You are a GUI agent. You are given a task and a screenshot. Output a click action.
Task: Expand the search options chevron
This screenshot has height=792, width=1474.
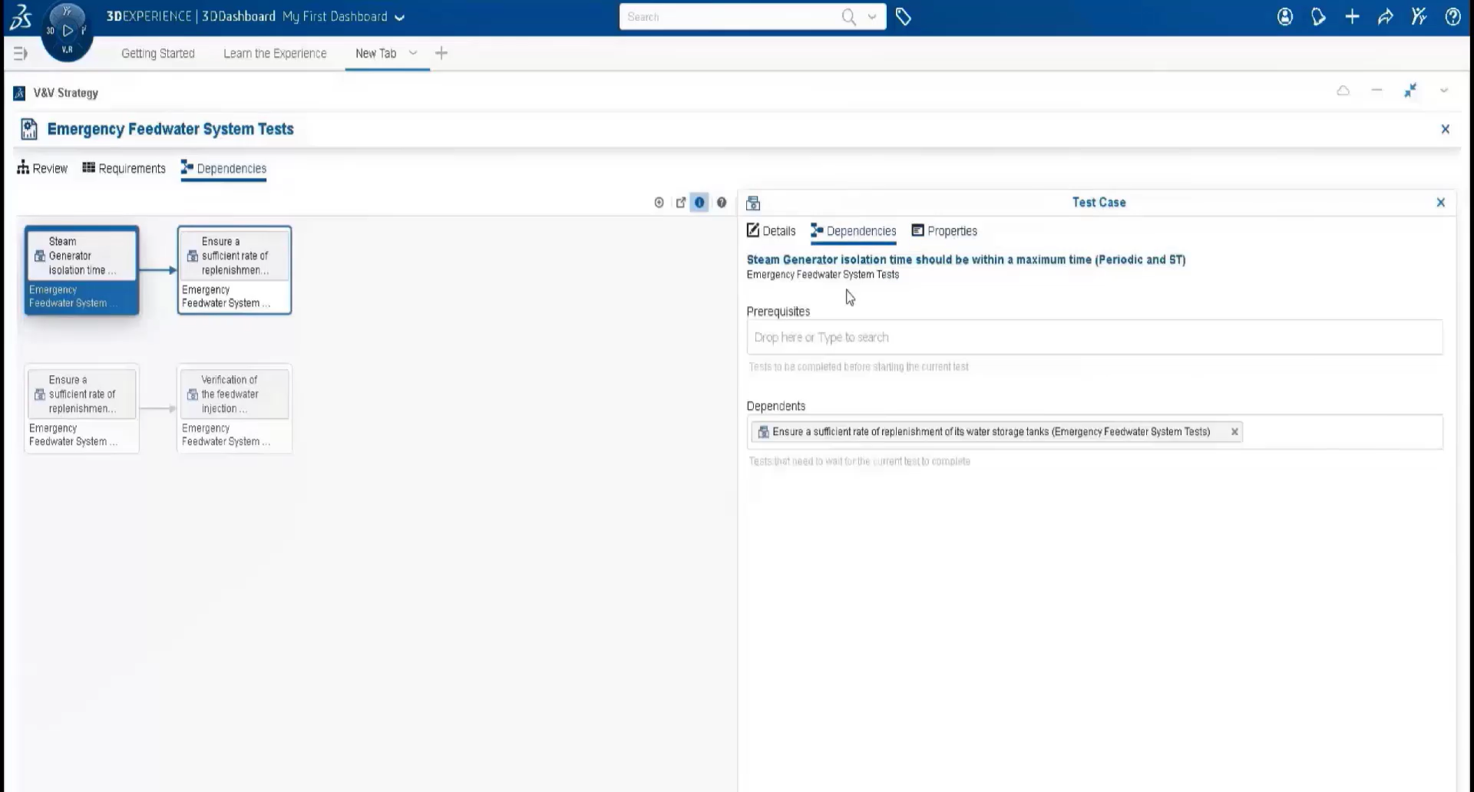(872, 17)
